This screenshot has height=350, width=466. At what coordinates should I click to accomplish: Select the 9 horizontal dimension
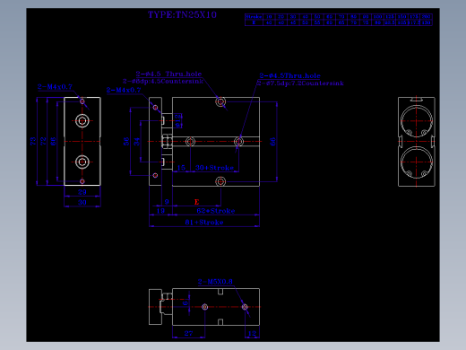pyautogui.click(x=167, y=202)
